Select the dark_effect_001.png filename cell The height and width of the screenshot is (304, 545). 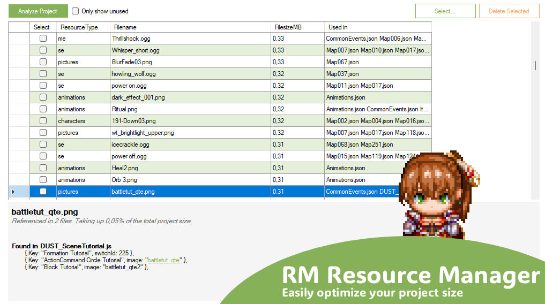[x=190, y=97]
